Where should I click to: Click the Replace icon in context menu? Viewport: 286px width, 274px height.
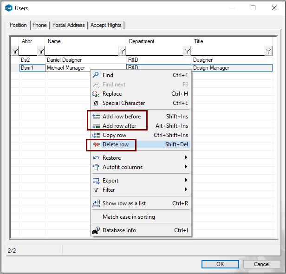[x=96, y=94]
